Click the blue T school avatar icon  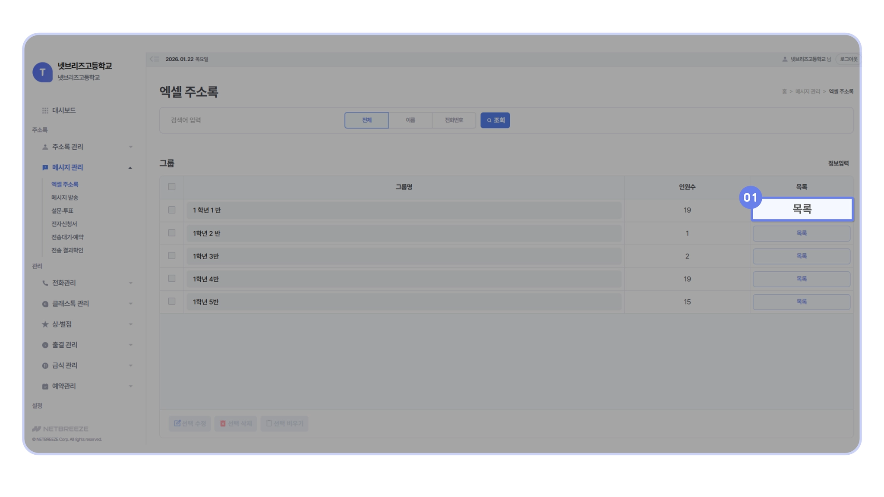pyautogui.click(x=42, y=72)
